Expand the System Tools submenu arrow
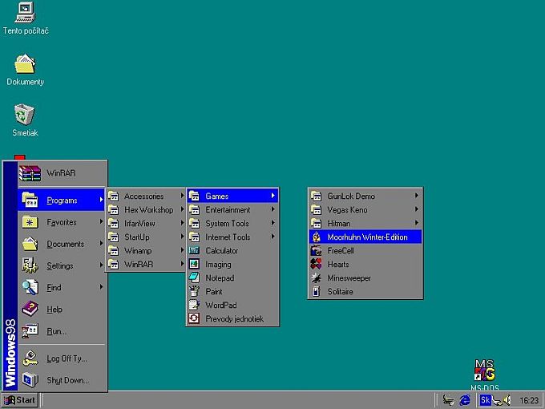 [x=273, y=223]
